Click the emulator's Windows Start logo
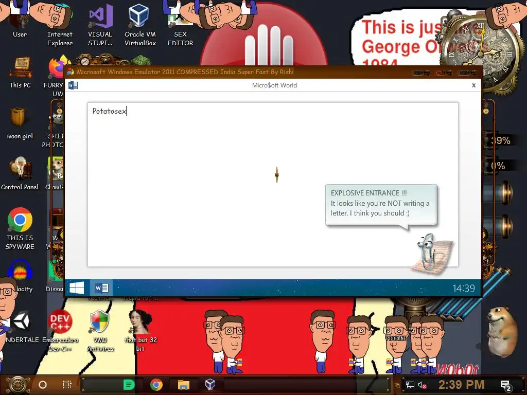 coord(77,288)
